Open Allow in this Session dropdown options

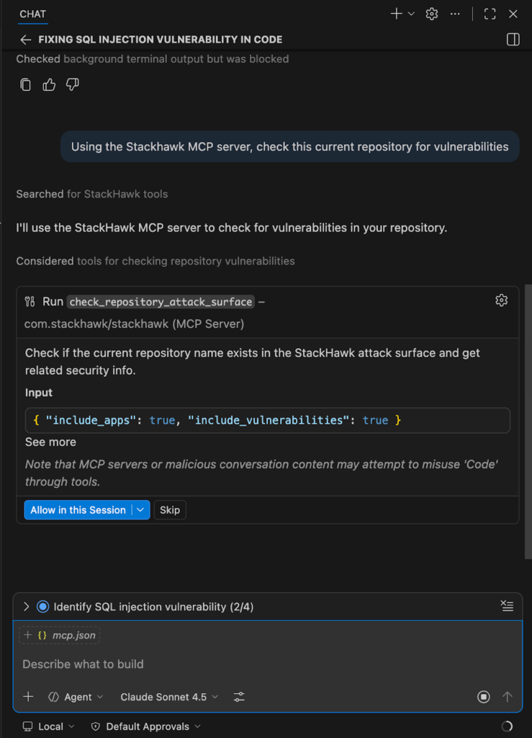pyautogui.click(x=141, y=510)
